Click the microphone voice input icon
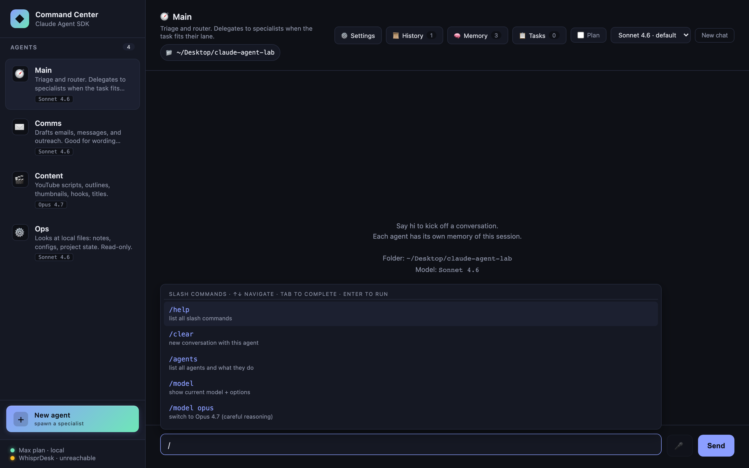 pyautogui.click(x=679, y=445)
